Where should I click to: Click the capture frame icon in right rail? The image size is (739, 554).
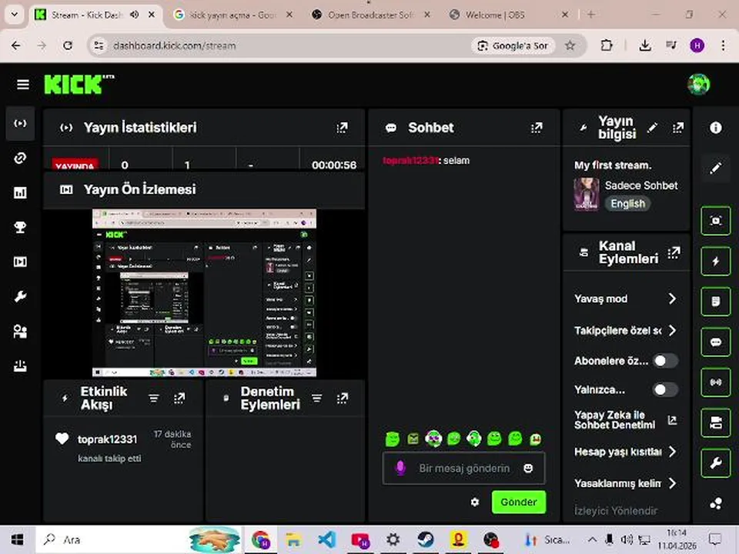tap(715, 221)
